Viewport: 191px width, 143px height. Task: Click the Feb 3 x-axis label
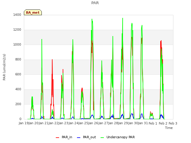[x=173, y=123]
